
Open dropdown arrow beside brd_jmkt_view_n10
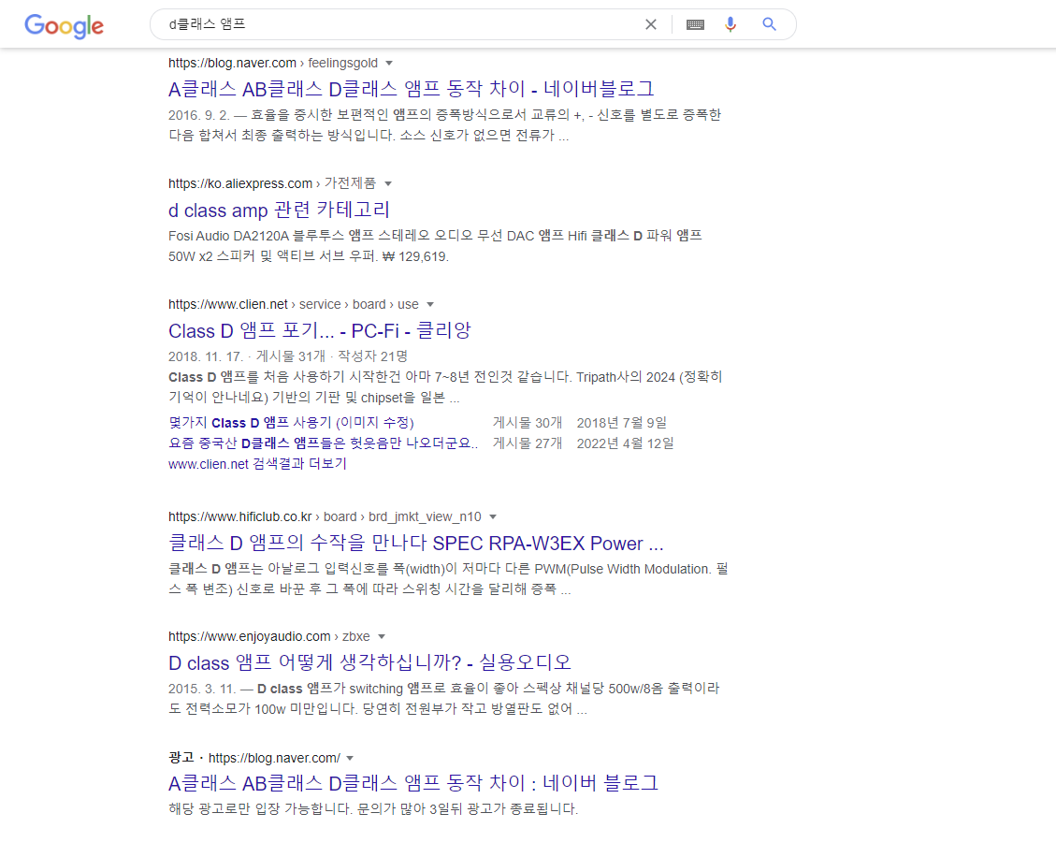click(x=493, y=516)
